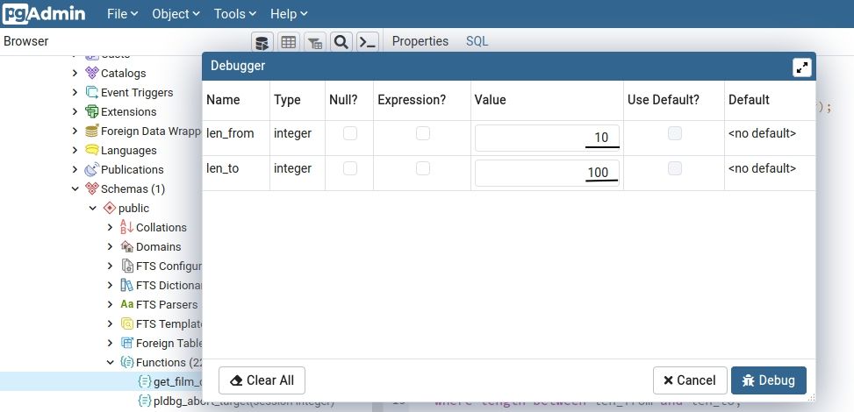Collapse the Schemas node
Viewport: 854px width, 412px height.
coord(75,188)
